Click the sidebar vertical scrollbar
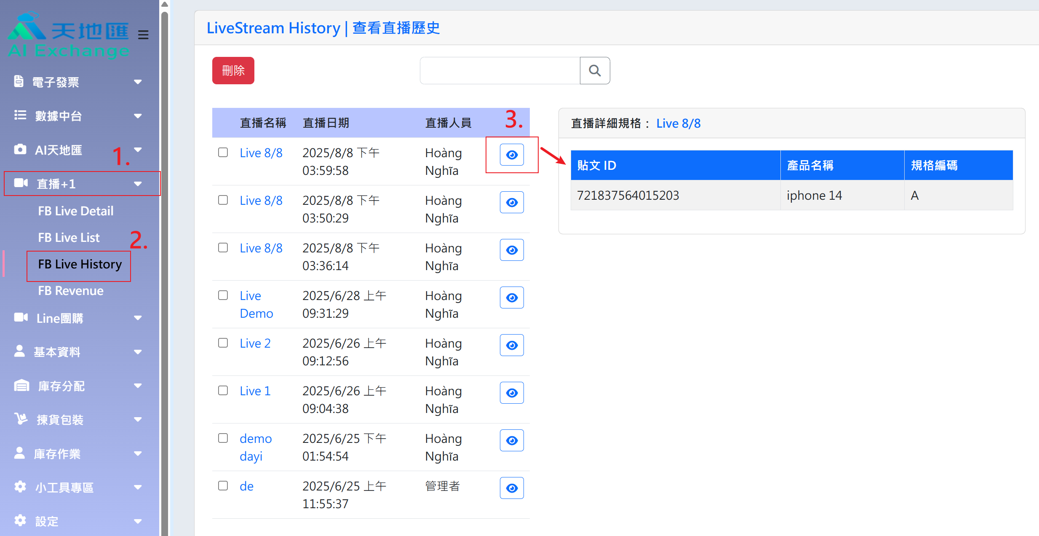 pyautogui.click(x=165, y=270)
